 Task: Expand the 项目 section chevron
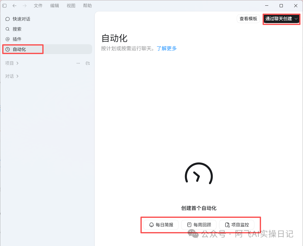18,63
